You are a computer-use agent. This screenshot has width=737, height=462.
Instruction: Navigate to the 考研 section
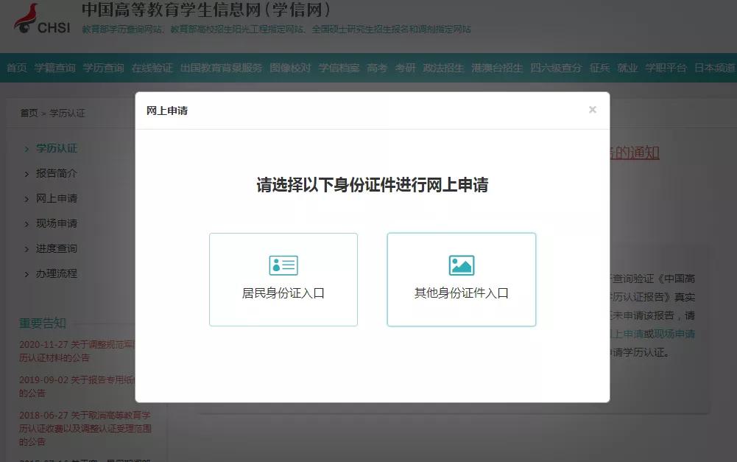[x=406, y=66]
